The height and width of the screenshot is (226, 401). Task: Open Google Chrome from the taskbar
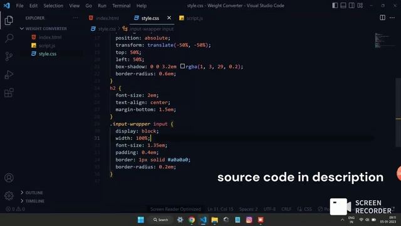pos(192,220)
